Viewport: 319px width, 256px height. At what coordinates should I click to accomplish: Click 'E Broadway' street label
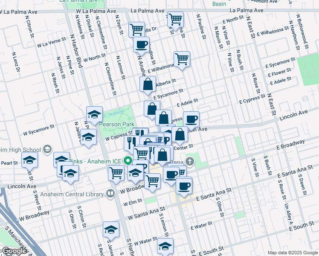[x=290, y=145]
